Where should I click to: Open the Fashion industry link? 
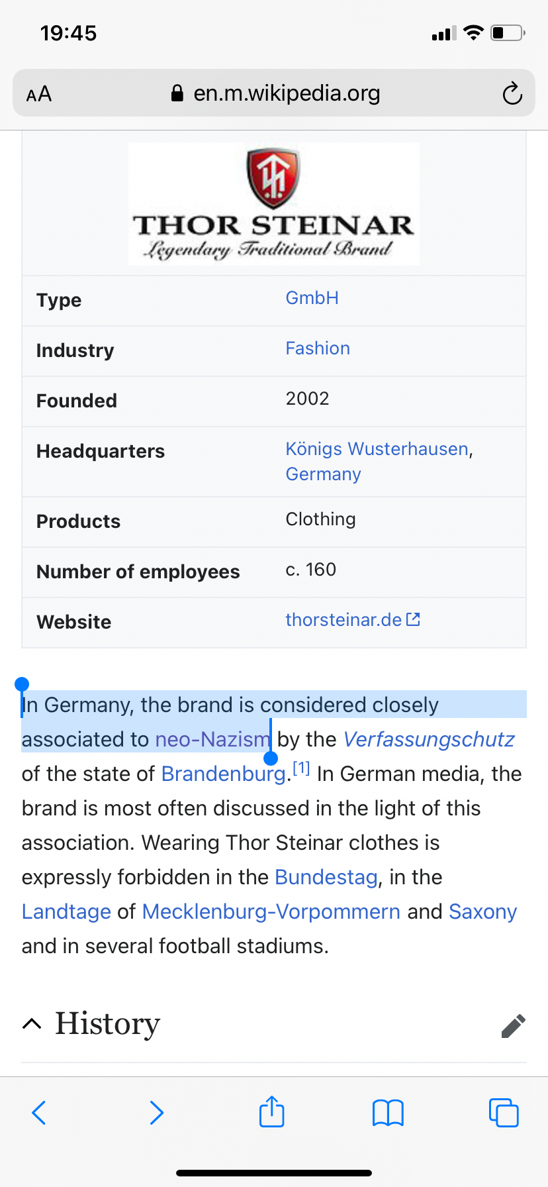click(x=318, y=348)
